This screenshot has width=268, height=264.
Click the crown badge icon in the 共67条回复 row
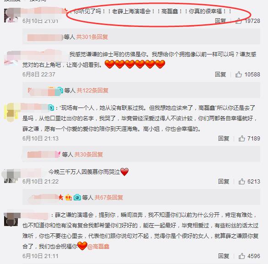pyautogui.click(x=69, y=198)
